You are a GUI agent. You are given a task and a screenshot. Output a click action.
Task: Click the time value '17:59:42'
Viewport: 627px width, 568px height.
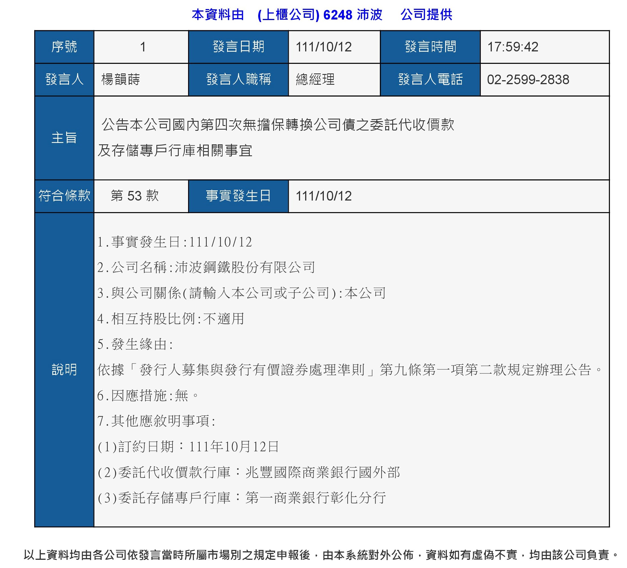[x=512, y=47]
